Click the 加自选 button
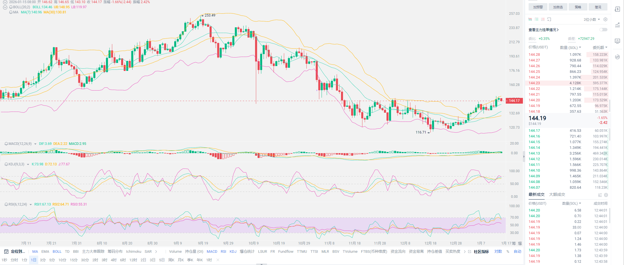624x265 pixels. 558,7
